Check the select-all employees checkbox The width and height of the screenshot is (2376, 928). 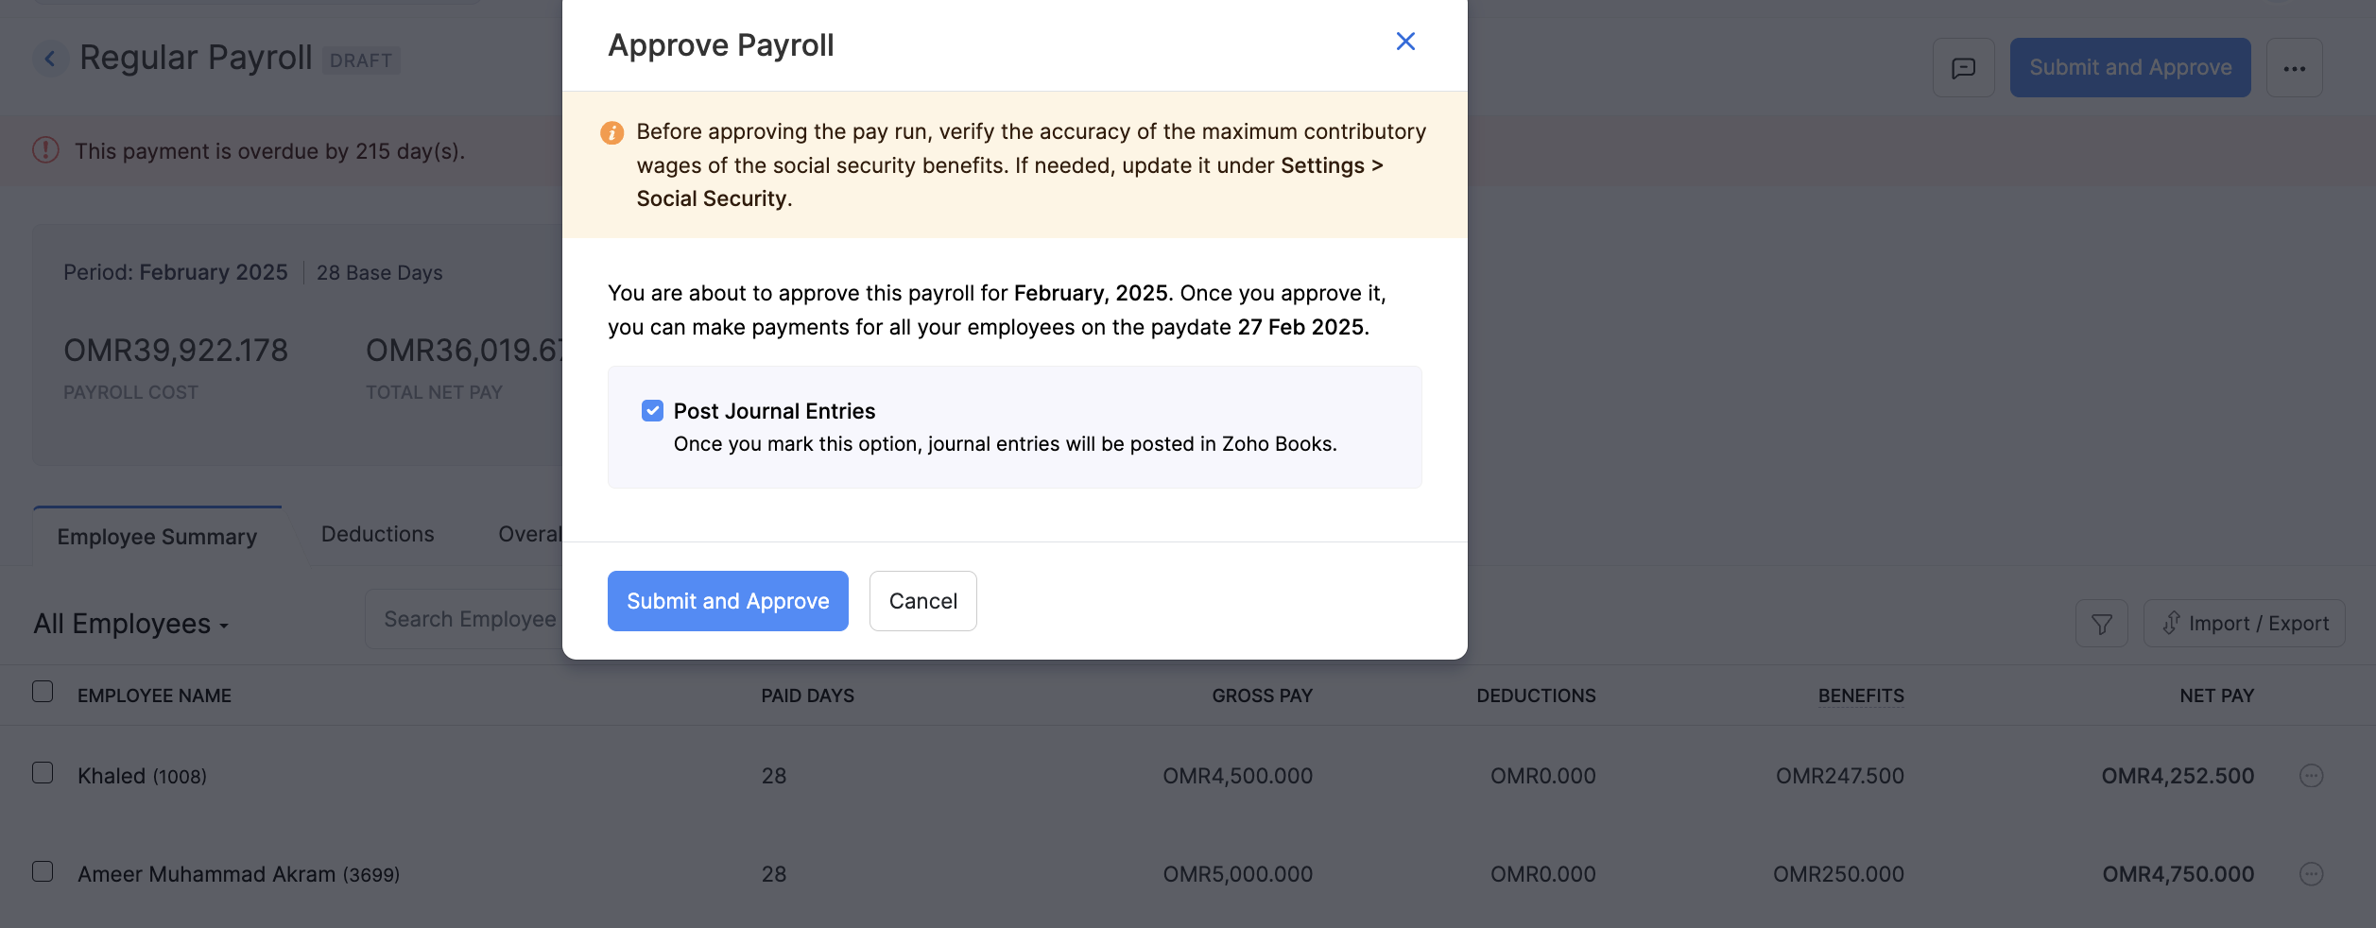[42, 692]
